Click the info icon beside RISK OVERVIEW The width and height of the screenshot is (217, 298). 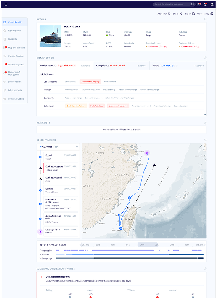click(206, 57)
